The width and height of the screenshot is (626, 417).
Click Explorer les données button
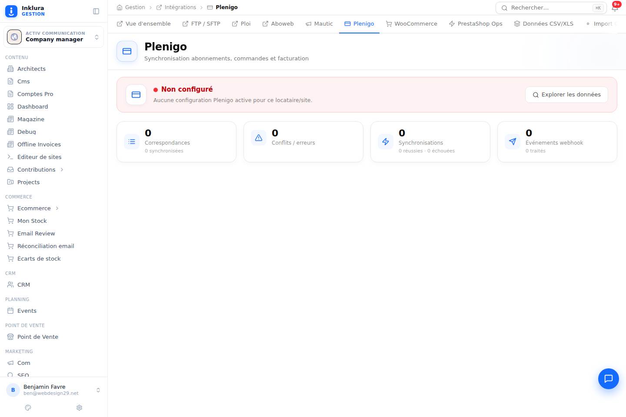coord(566,95)
